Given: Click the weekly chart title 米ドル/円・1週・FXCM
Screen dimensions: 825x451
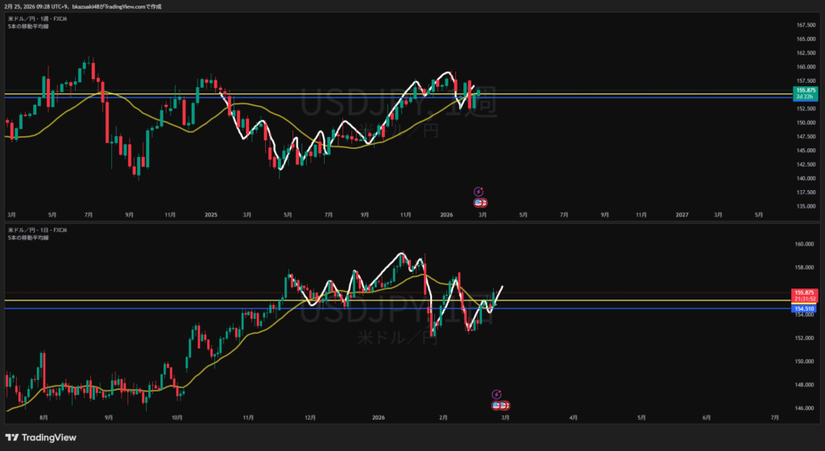Looking at the screenshot, I should [x=36, y=18].
